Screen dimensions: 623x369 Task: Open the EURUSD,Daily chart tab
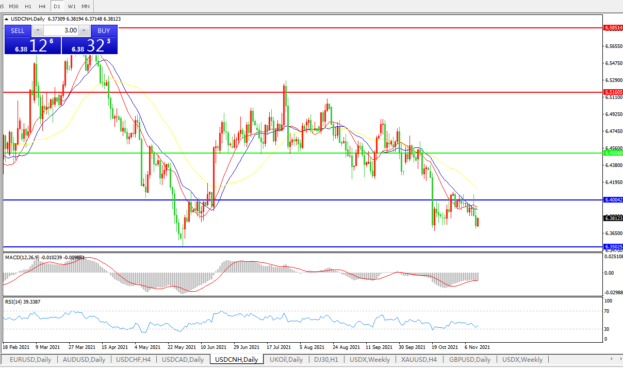tap(30, 360)
